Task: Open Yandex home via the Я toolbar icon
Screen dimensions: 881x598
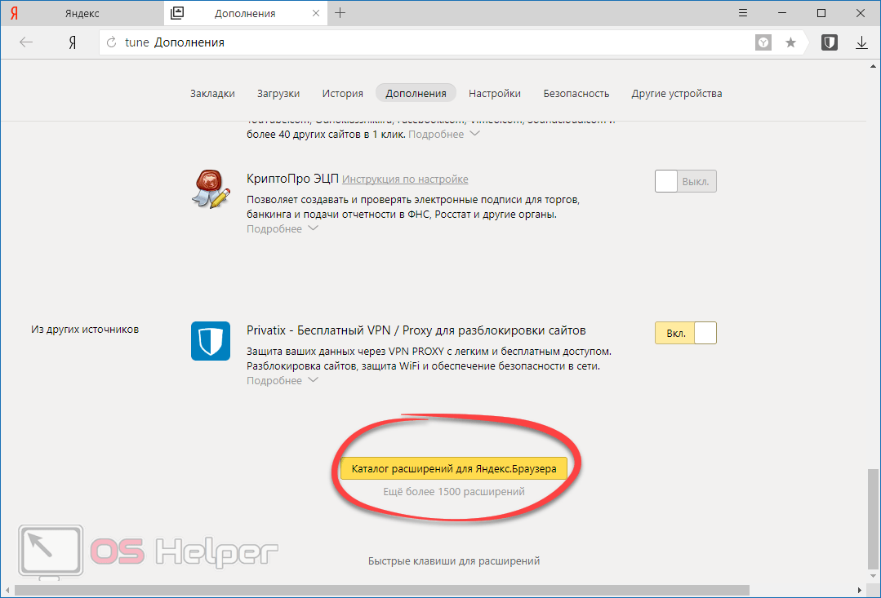Action: (73, 42)
